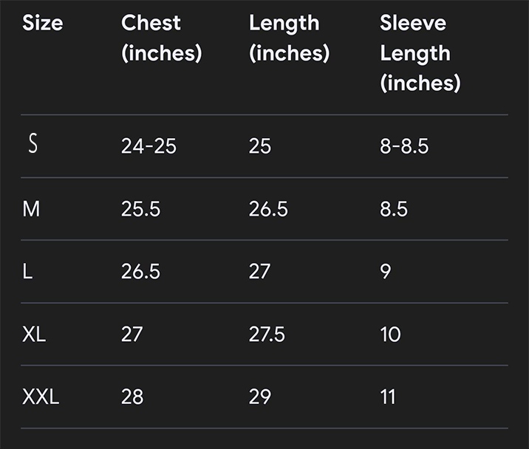The image size is (529, 449).
Task: Select the S size row label
Action: click(x=33, y=143)
